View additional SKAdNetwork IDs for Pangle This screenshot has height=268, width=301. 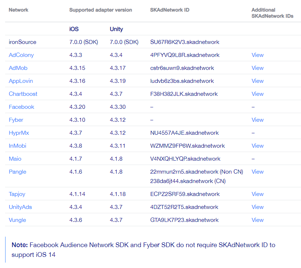pos(258,172)
